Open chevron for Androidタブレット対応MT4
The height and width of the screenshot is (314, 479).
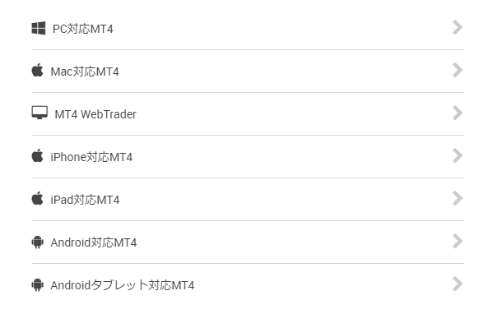[x=458, y=284]
